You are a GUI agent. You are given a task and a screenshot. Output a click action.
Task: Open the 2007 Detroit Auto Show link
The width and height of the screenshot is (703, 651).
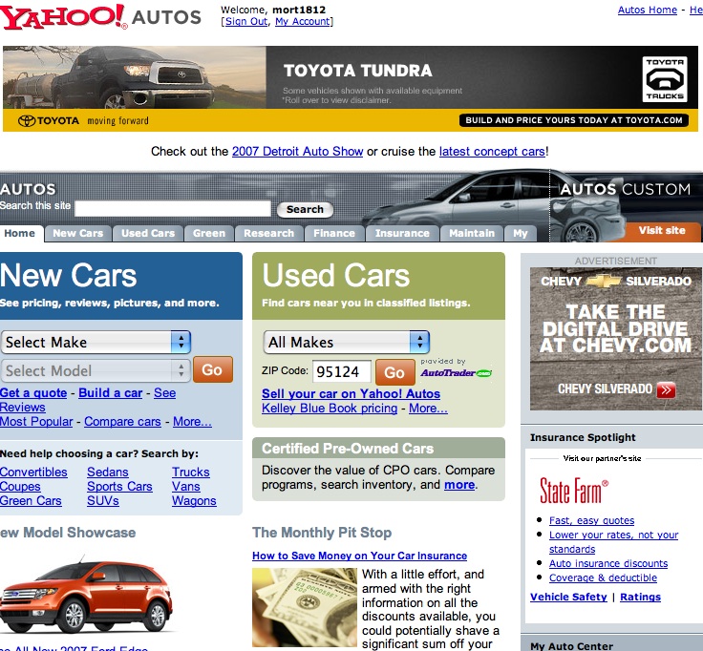tap(297, 152)
